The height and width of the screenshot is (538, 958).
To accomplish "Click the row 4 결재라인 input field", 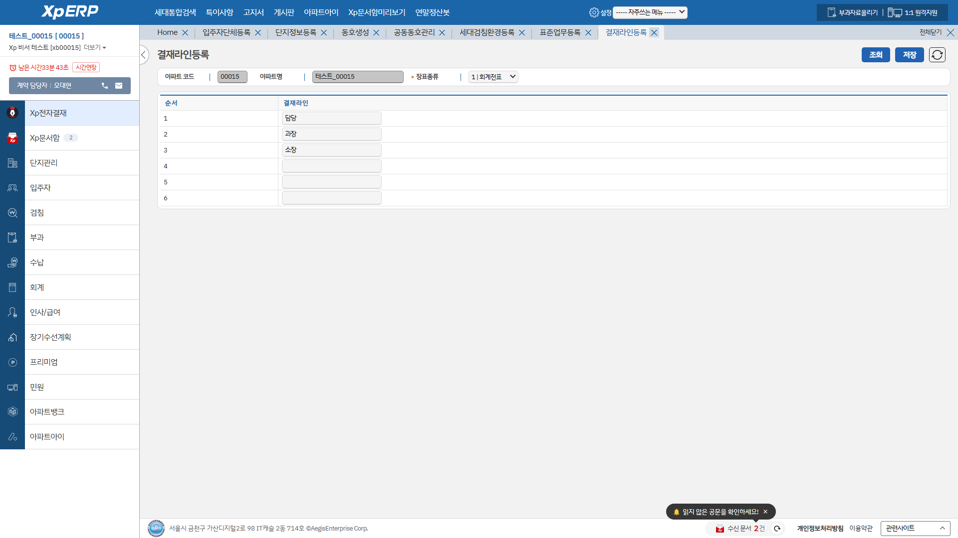I will pyautogui.click(x=331, y=166).
